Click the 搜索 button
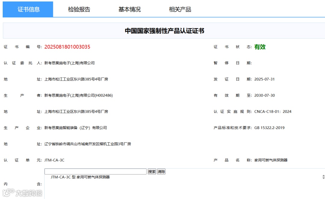Screen dimensions: 325x199 pyautogui.click(x=152, y=172)
